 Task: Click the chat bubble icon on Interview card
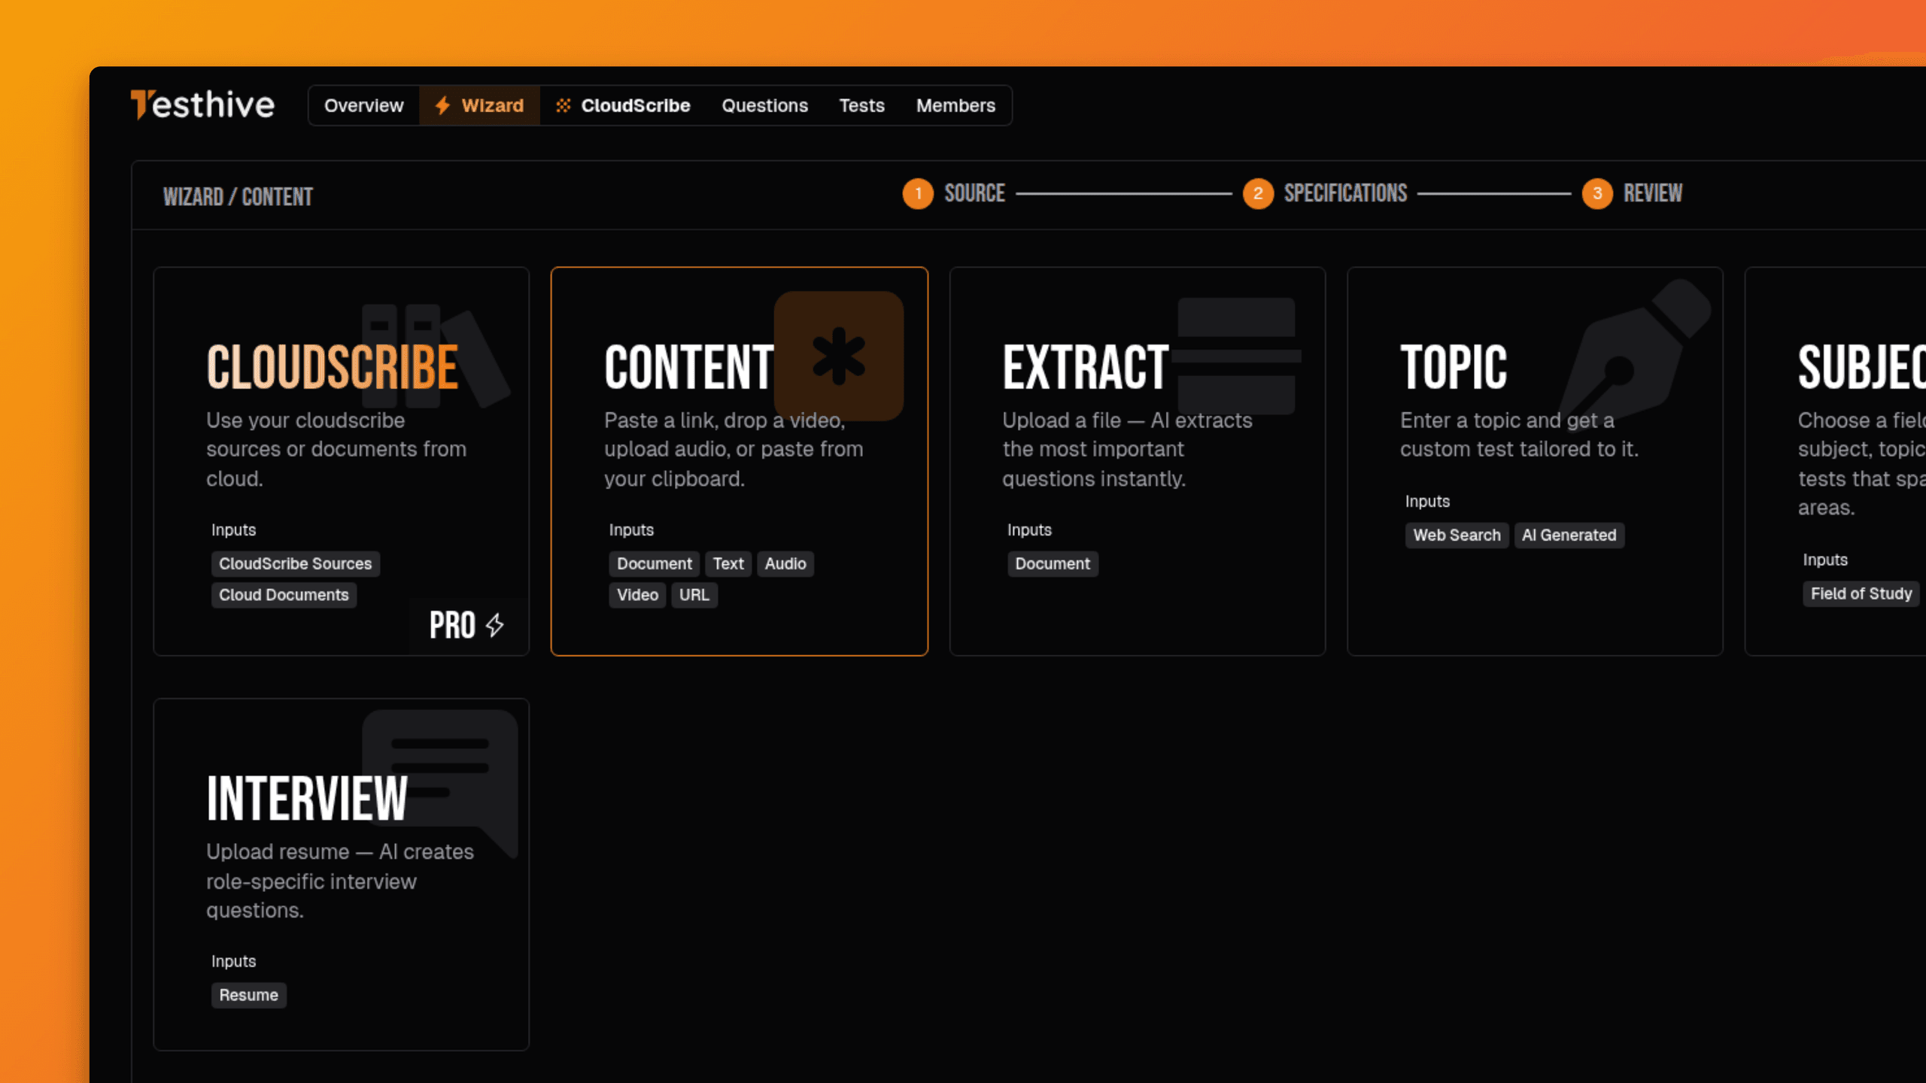[x=440, y=782]
